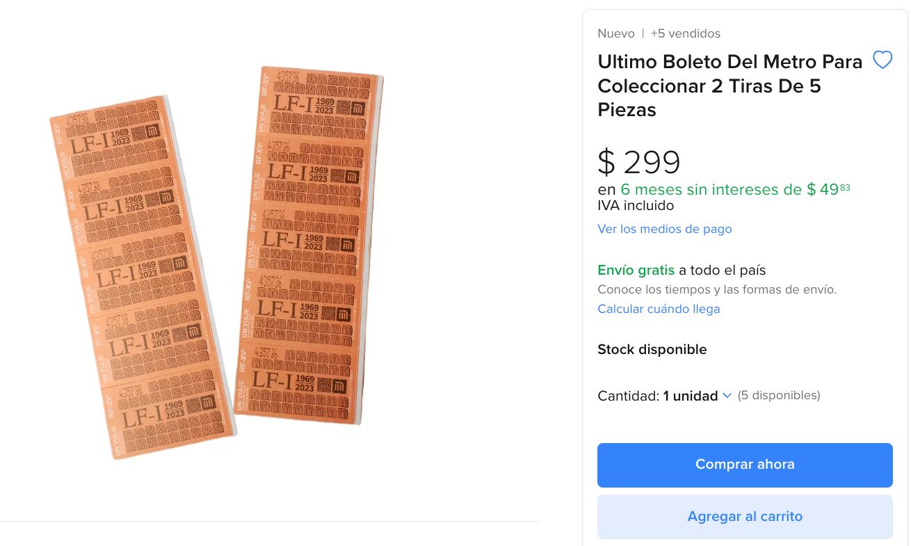
Task: Click the left ticket strip photo
Action: click(x=143, y=277)
